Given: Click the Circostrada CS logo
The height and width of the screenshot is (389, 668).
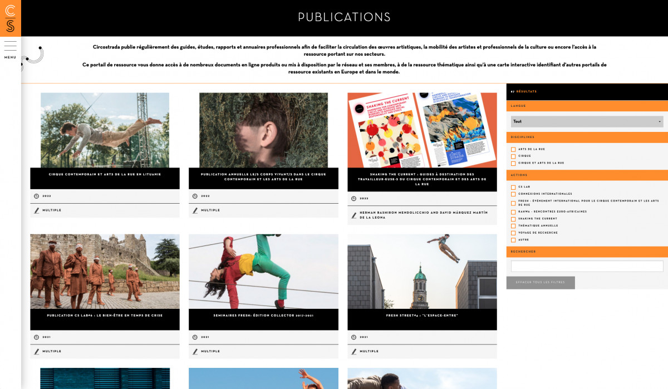Looking at the screenshot, I should (x=10, y=18).
